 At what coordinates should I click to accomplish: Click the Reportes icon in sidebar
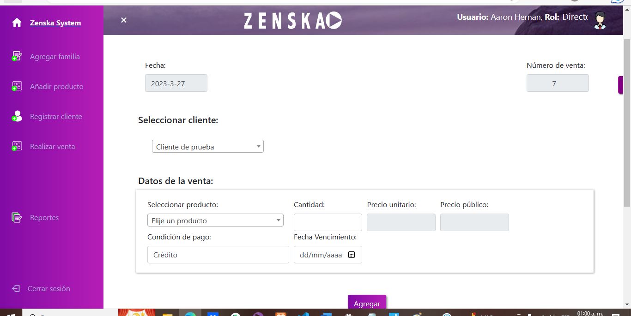[17, 217]
